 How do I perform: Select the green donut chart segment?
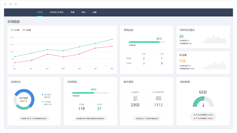[x=23, y=107]
